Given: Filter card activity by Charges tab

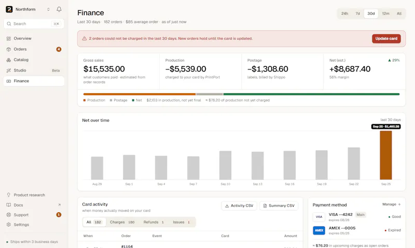Looking at the screenshot, I should (x=122, y=222).
